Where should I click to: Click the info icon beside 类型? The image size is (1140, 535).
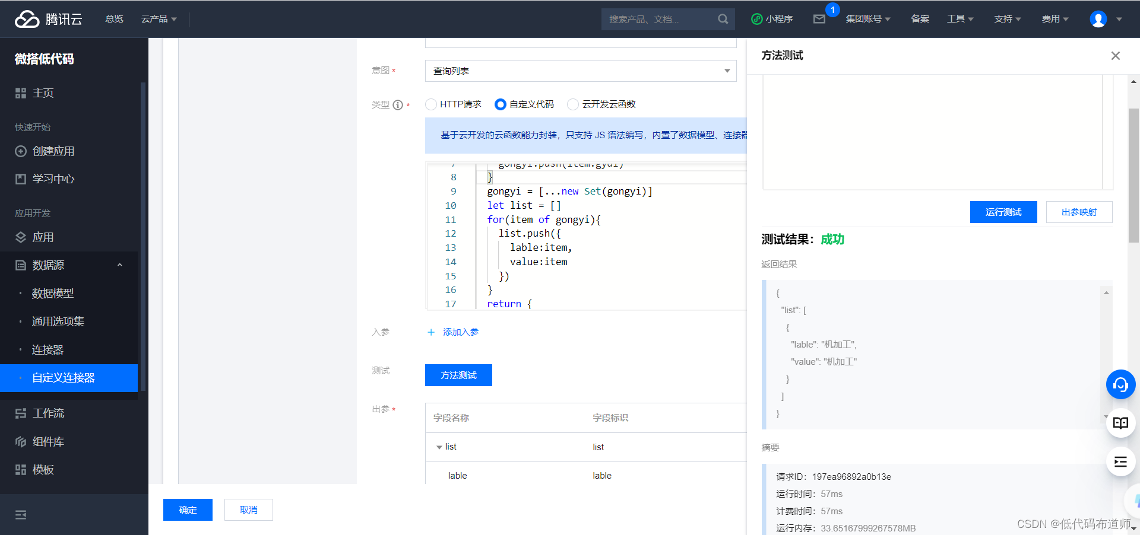click(x=398, y=105)
